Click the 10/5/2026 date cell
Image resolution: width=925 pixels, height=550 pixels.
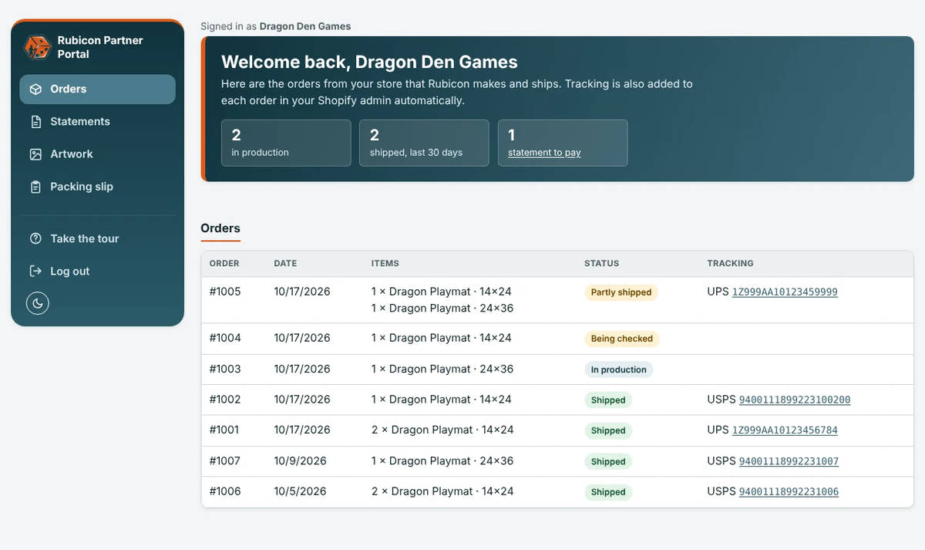coord(300,491)
